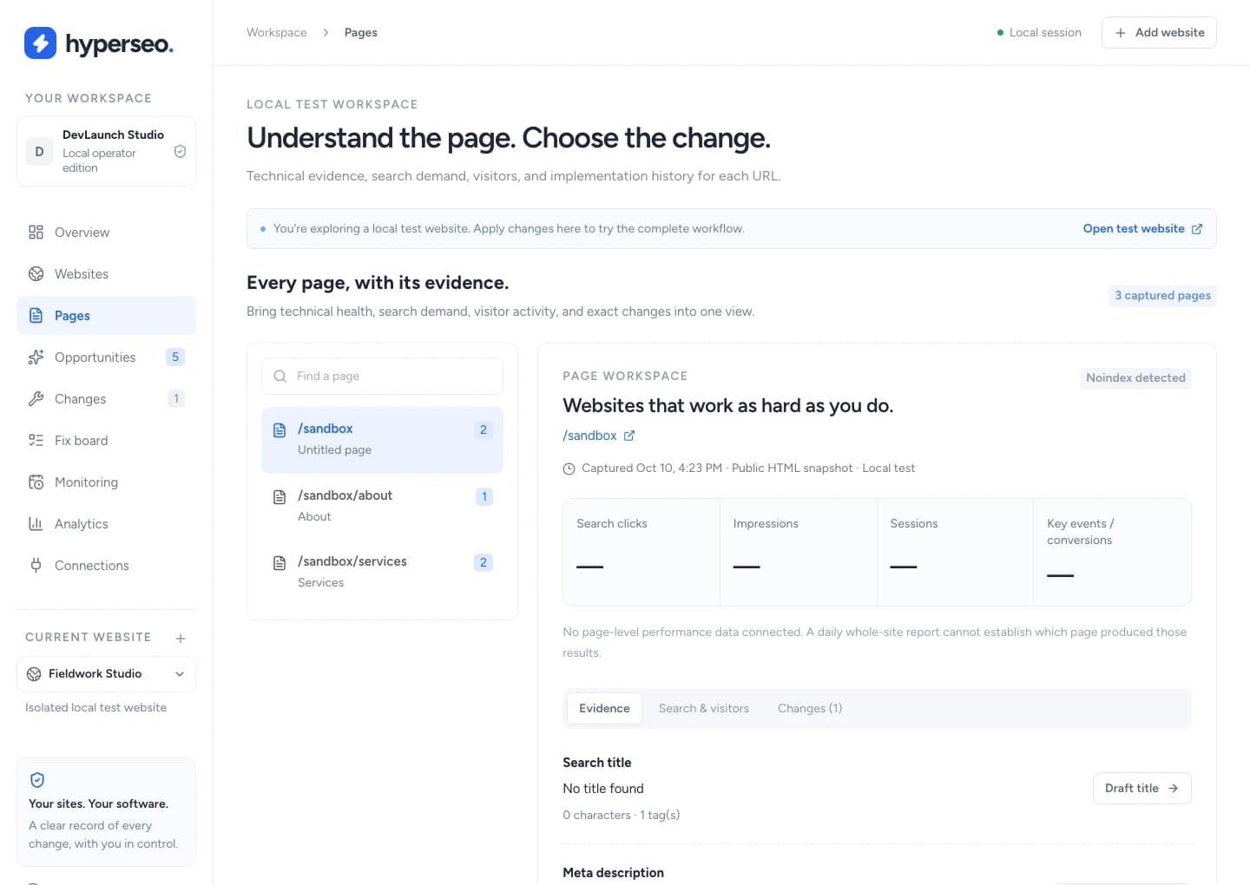Click the external link icon beside /sandbox
Viewport: 1250px width, 885px height.
629,436
